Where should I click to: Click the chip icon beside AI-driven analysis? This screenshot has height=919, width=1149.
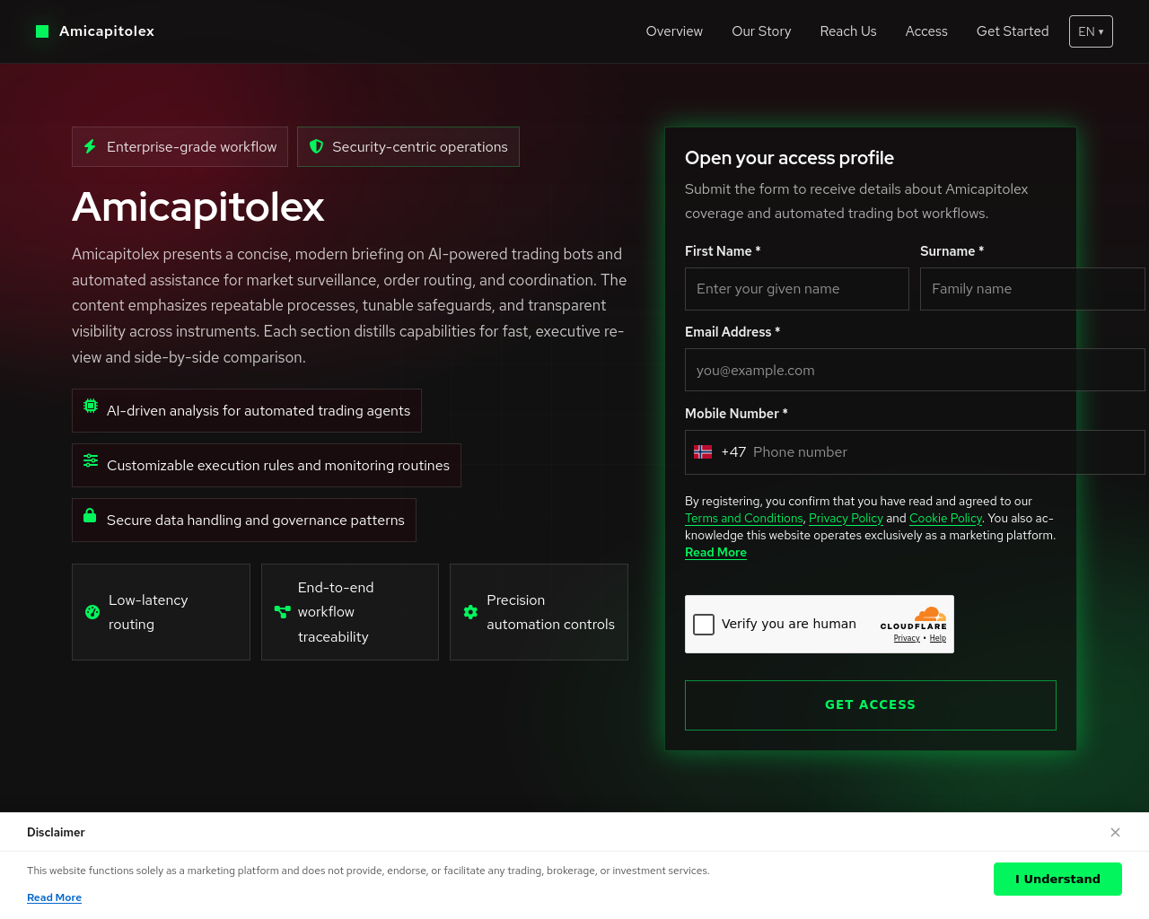point(91,406)
